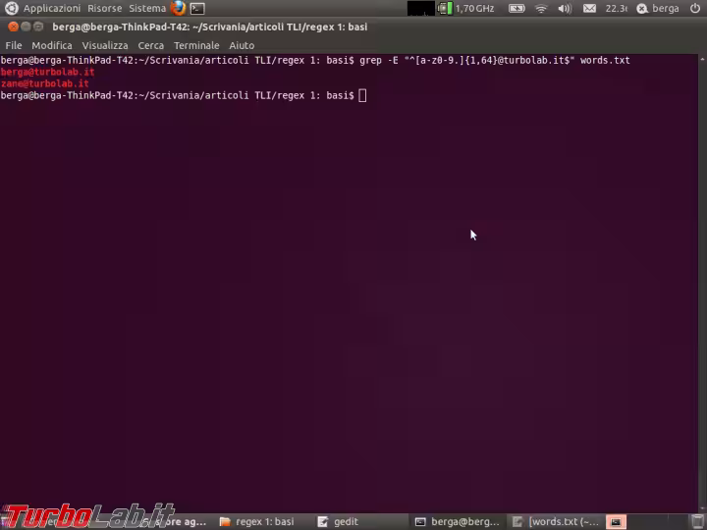
Task: Open the Sistema panel menu
Action: point(147,8)
